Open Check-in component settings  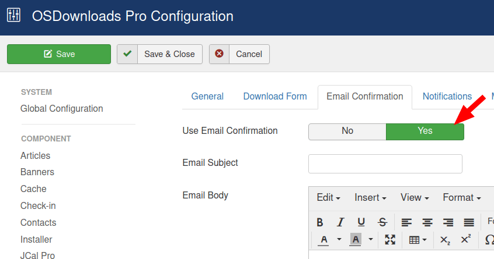38,205
